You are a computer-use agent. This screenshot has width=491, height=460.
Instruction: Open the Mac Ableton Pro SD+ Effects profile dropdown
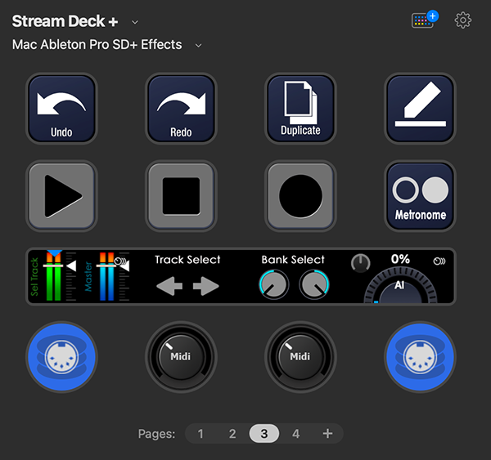point(198,46)
